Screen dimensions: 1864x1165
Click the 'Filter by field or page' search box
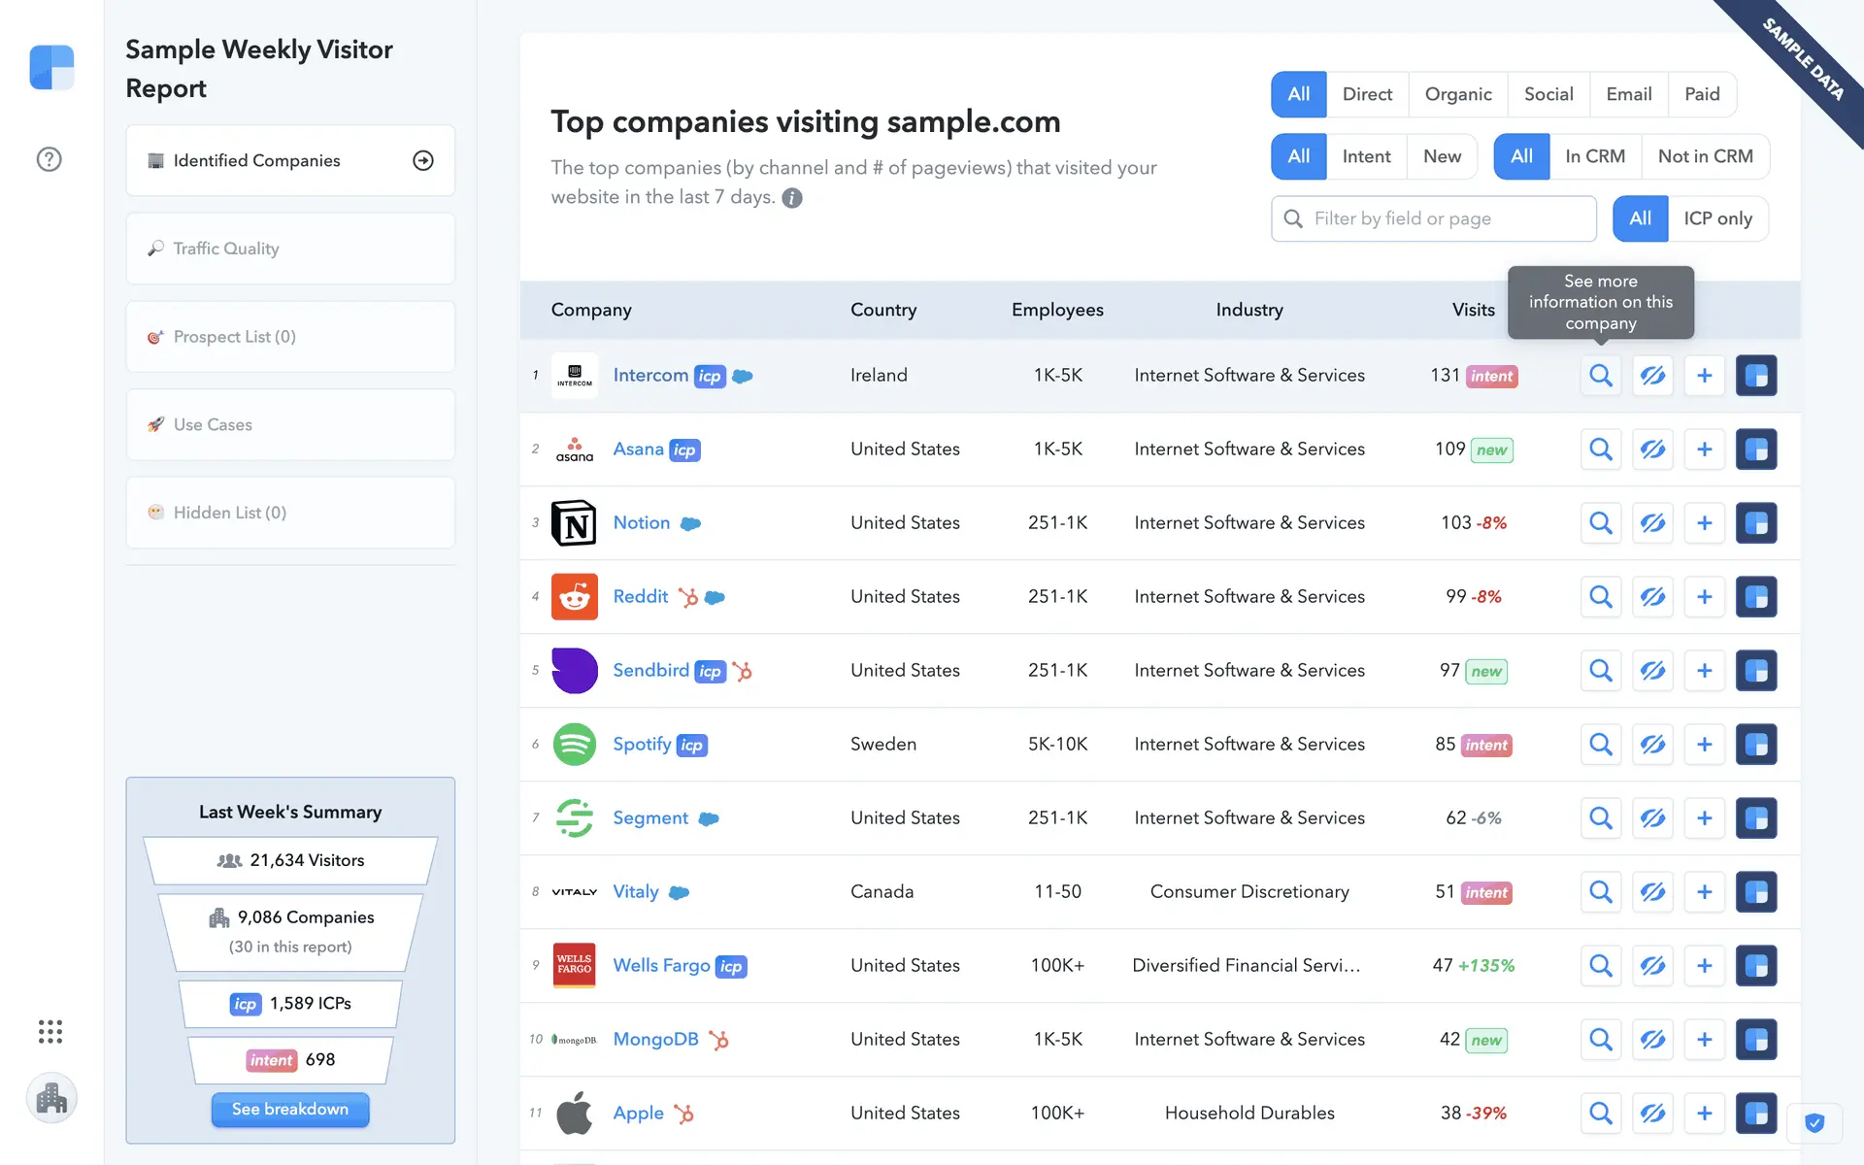pyautogui.click(x=1447, y=218)
